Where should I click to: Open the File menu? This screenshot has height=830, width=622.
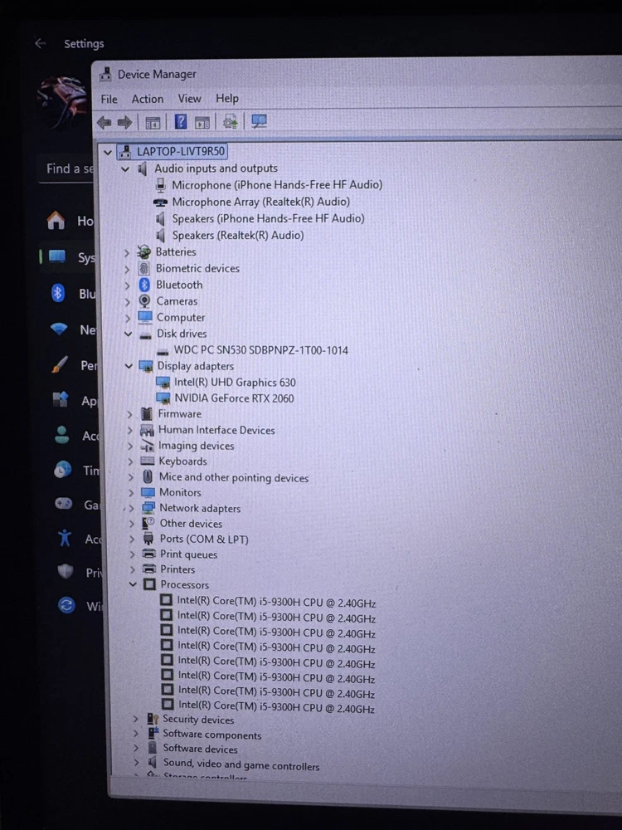pyautogui.click(x=109, y=99)
